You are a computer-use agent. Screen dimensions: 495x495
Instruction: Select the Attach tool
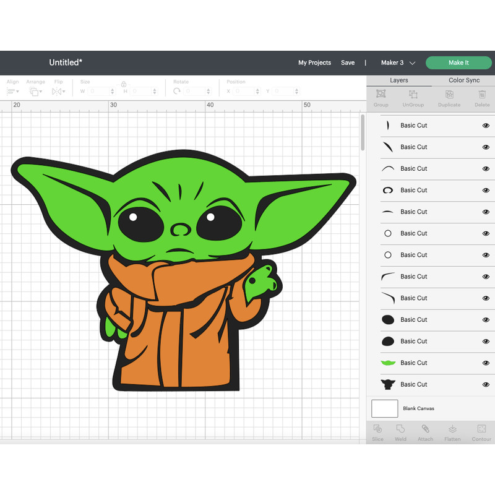(425, 431)
